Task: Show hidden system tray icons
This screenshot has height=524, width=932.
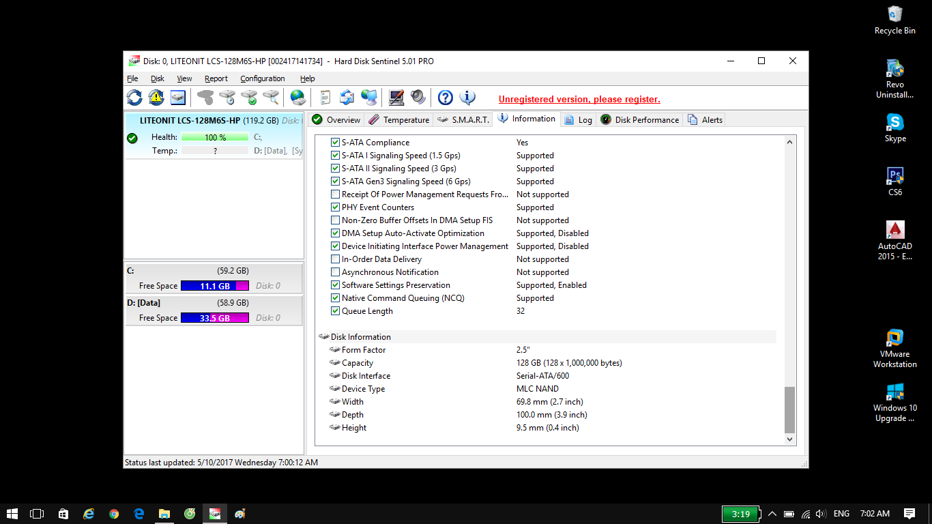Action: click(x=772, y=514)
